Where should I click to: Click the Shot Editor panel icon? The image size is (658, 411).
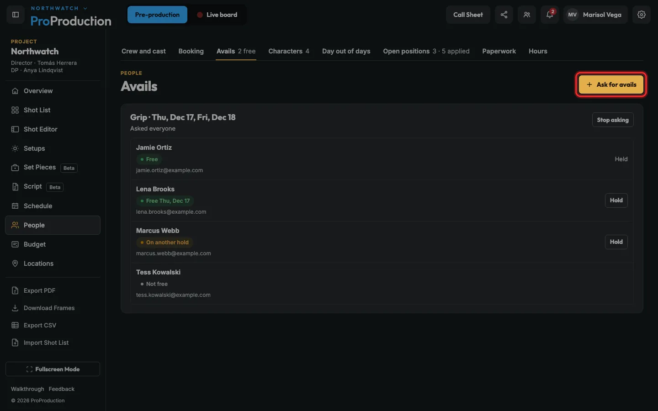coord(15,129)
